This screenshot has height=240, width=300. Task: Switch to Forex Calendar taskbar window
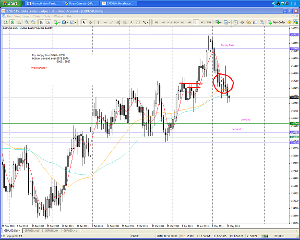click(x=81, y=3)
